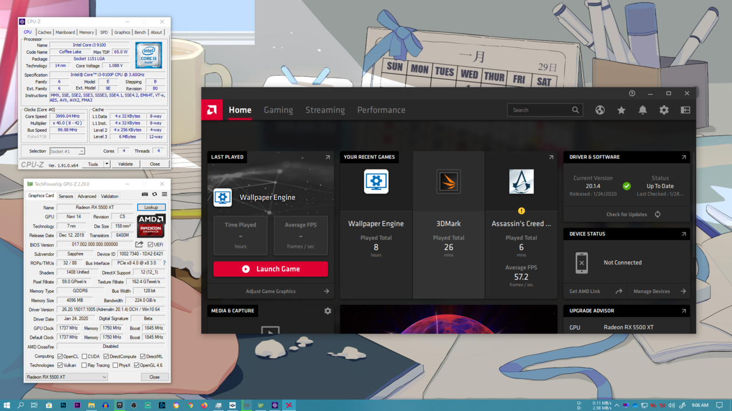Screen dimensions: 732x411
Task: Open the Windows Start menu
Action: tap(7, 405)
